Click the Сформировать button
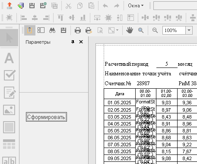Image resolution: width=197 pixels, height=164 pixels. (46, 117)
